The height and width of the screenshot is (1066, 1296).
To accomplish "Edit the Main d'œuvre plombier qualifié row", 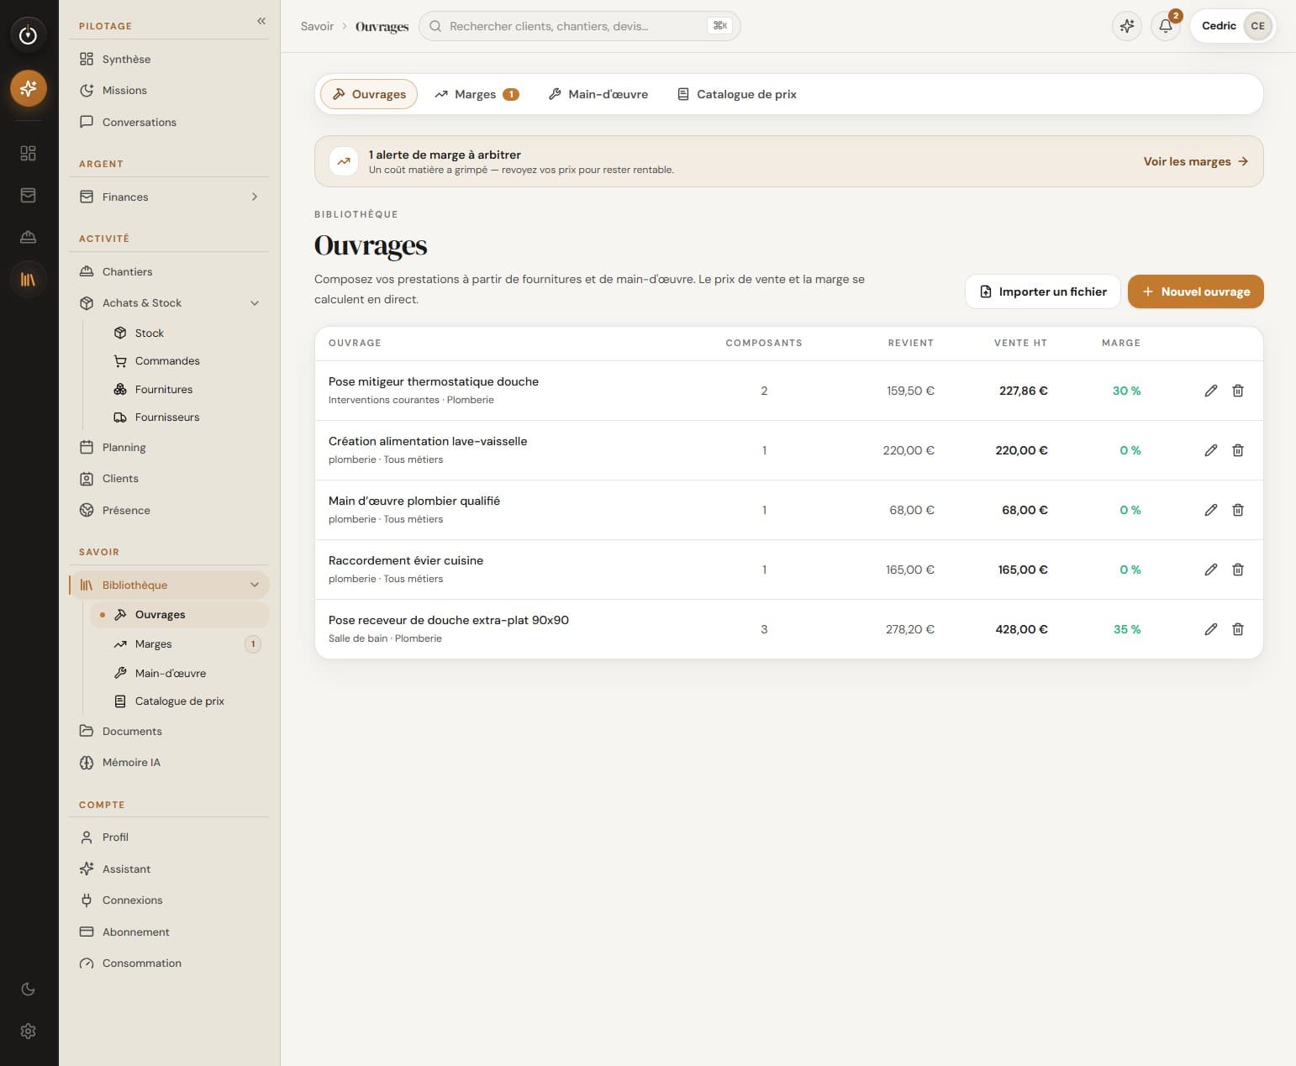I will [1210, 510].
